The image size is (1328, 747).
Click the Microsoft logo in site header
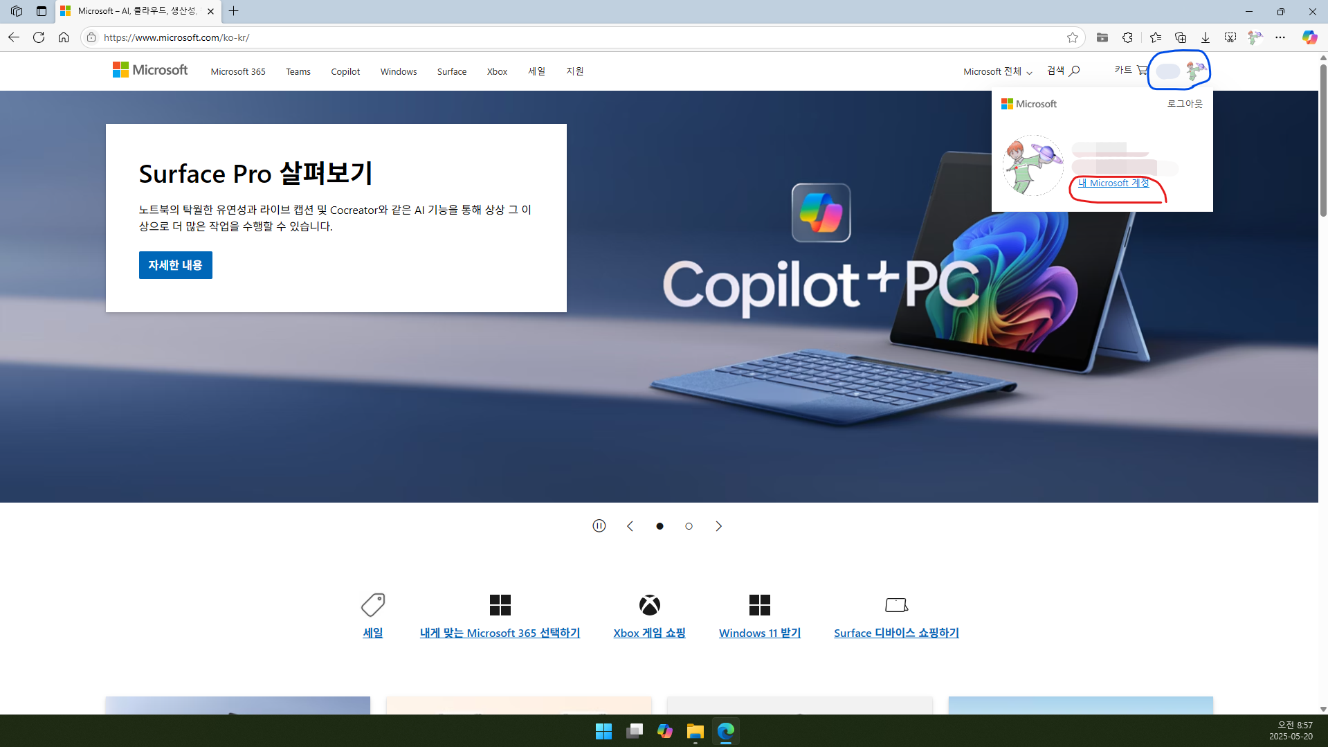pyautogui.click(x=150, y=70)
